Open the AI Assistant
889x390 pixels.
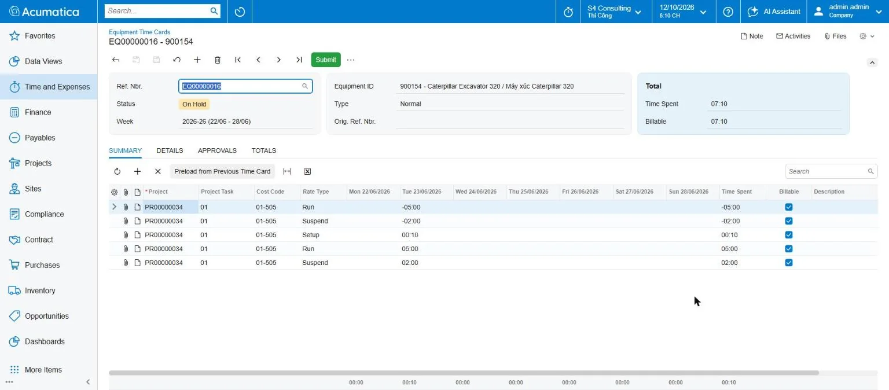coord(774,12)
